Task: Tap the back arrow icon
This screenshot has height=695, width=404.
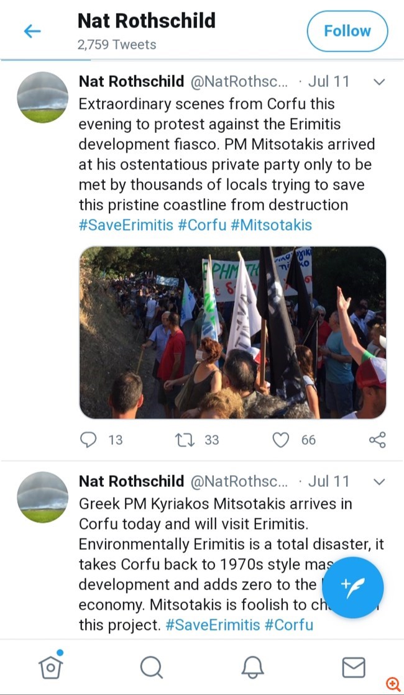Action: [32, 31]
